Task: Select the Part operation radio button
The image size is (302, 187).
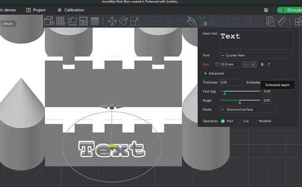Action: click(x=223, y=121)
